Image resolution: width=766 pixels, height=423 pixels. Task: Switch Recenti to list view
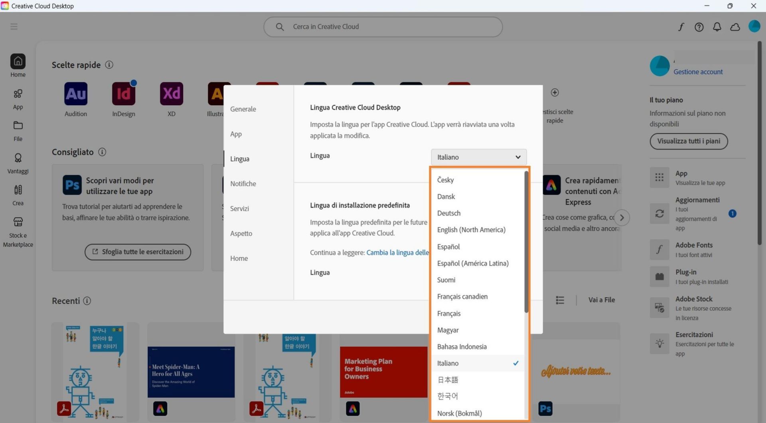560,300
